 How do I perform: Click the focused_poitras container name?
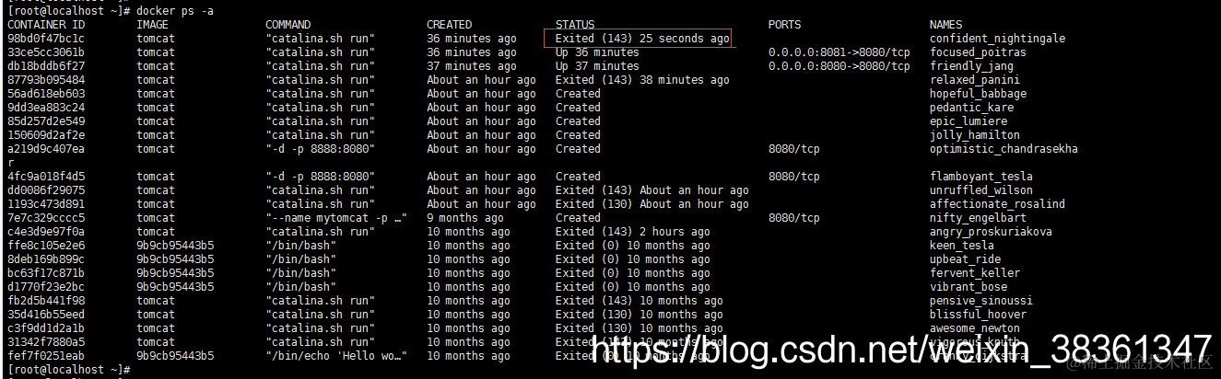(978, 52)
